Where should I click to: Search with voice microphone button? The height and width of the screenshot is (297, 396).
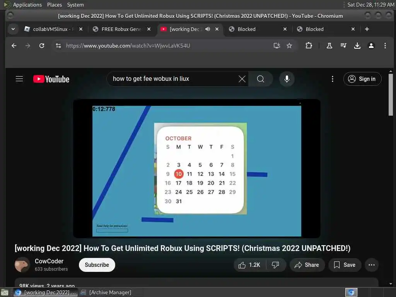coord(287,79)
